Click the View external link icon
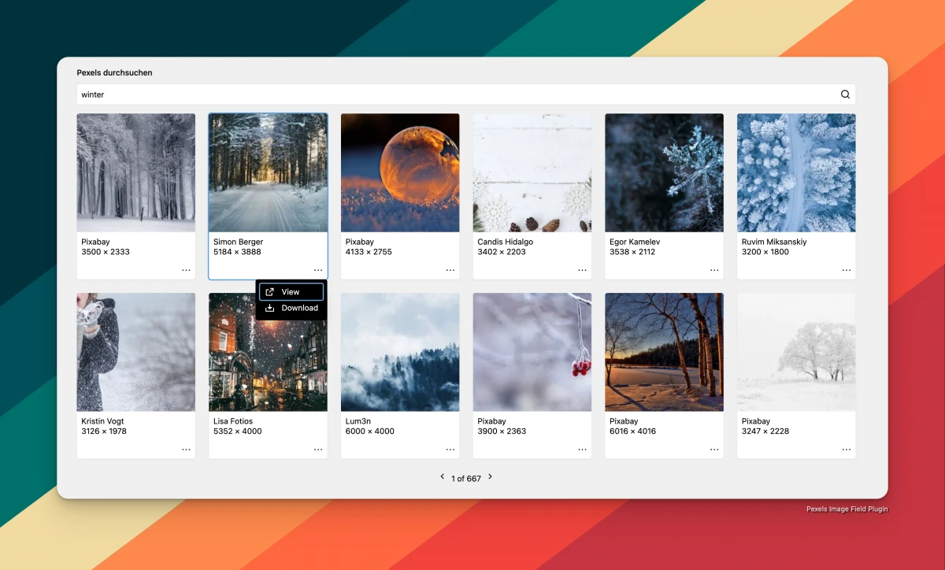Viewport: 945px width, 570px height. click(x=270, y=292)
